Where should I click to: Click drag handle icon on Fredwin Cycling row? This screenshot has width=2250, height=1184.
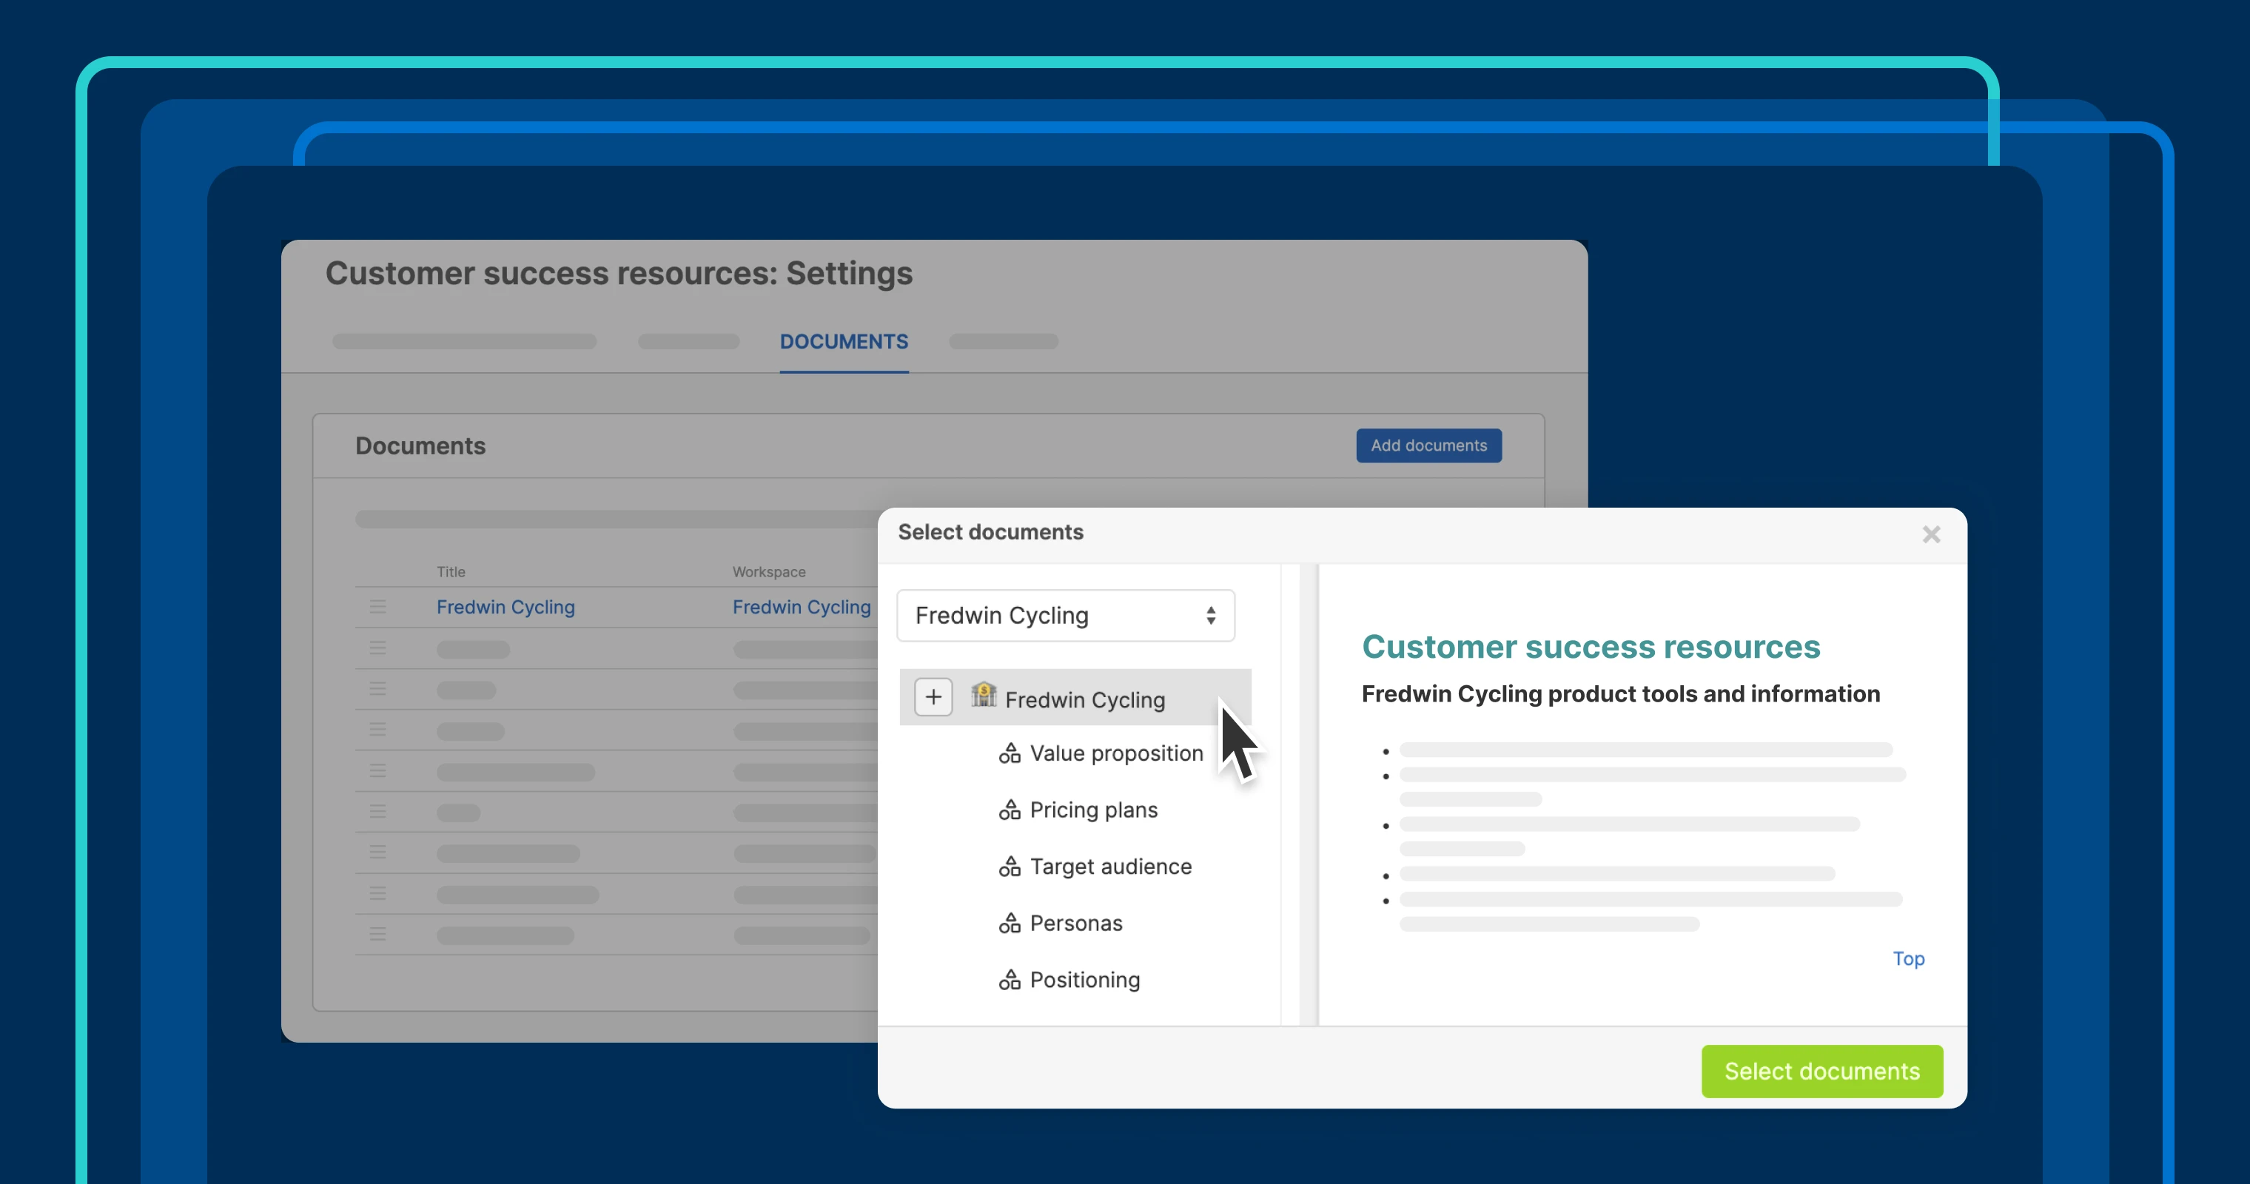click(x=377, y=607)
